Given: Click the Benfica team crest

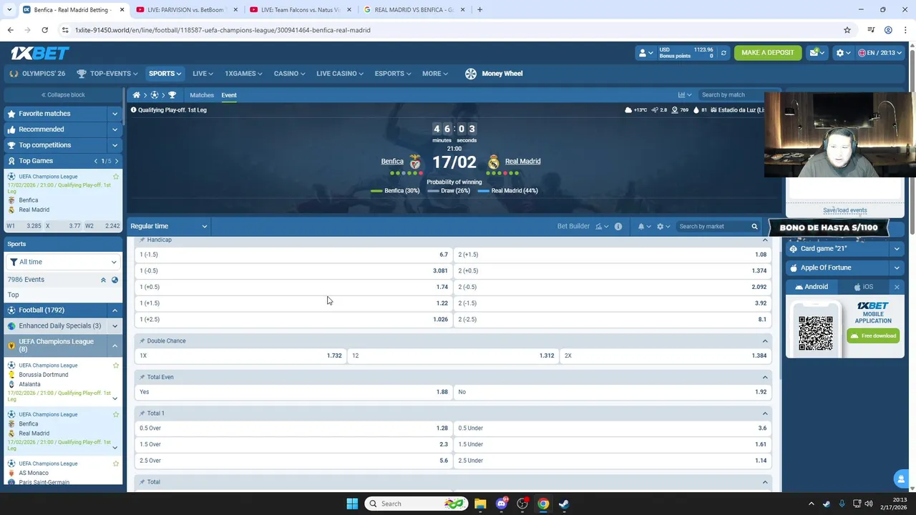Looking at the screenshot, I should click(x=415, y=162).
